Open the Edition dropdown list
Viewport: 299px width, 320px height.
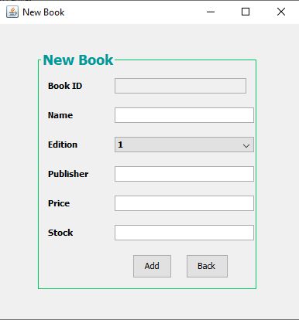click(x=184, y=145)
